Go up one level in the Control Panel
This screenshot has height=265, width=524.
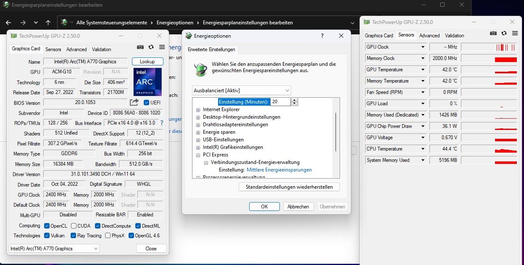[48, 23]
